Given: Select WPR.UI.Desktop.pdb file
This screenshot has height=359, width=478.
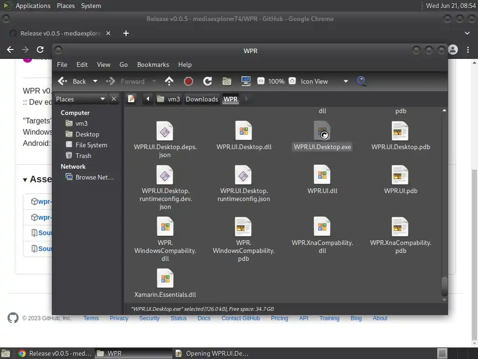Looking at the screenshot, I should coord(401,136).
